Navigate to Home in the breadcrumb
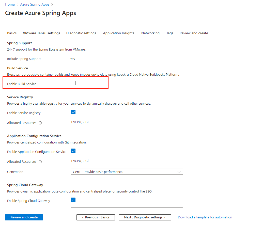Screen dimensions: 262x225 [x=10, y=5]
